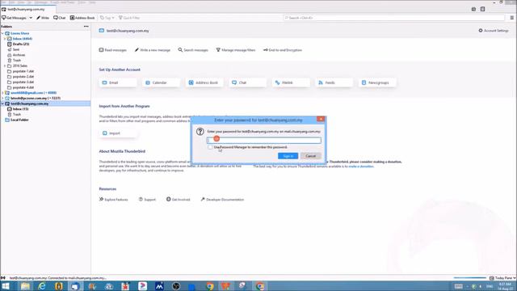Select the popstate-1.dat folder

point(23,71)
